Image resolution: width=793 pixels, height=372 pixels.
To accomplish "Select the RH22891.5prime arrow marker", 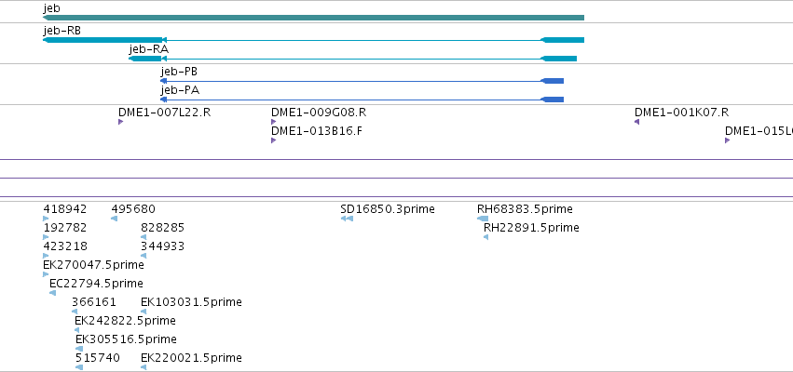I will [486, 237].
